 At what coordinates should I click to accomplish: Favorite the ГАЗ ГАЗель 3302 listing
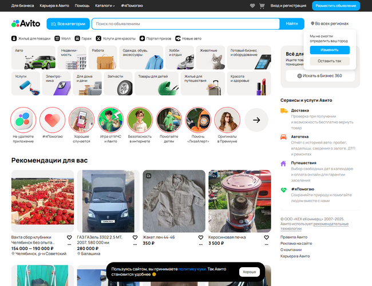coord(135,237)
